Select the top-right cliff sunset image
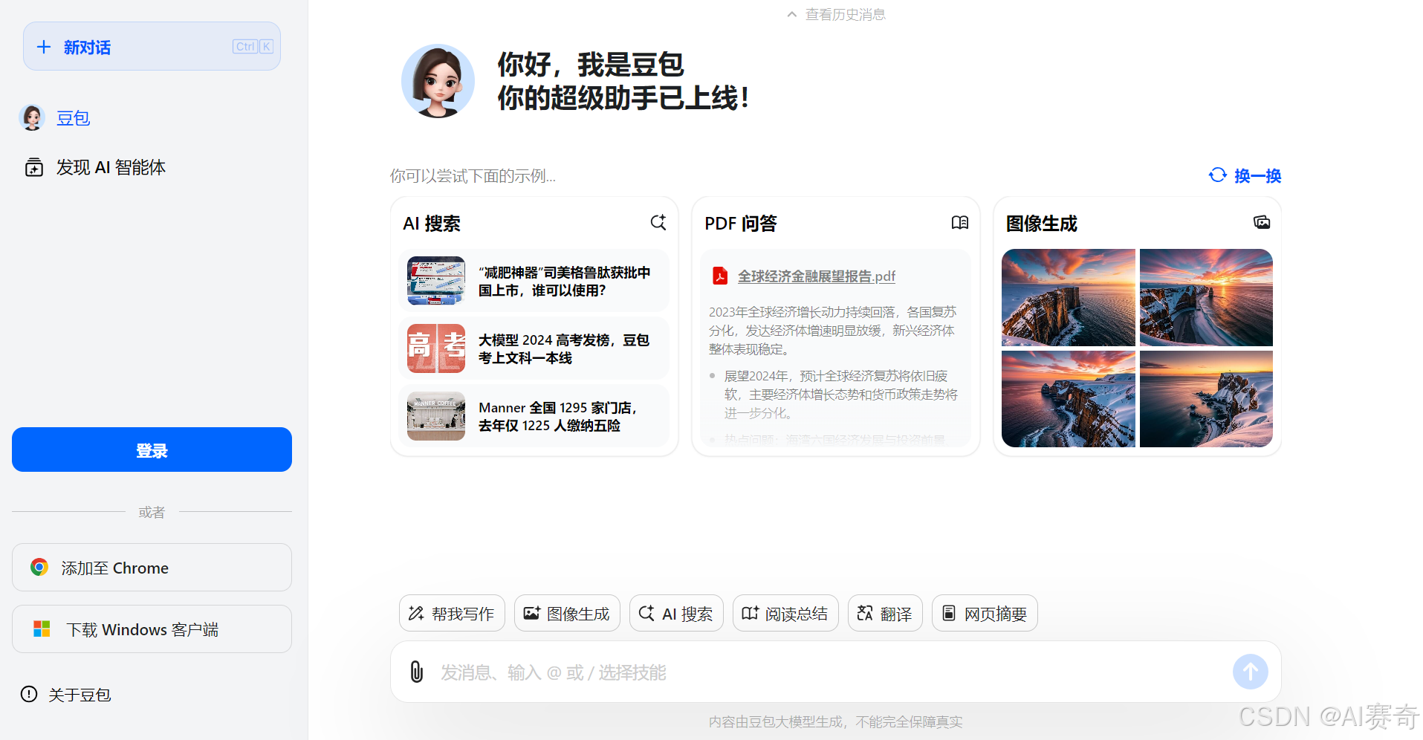The image size is (1423, 740). [x=1206, y=297]
